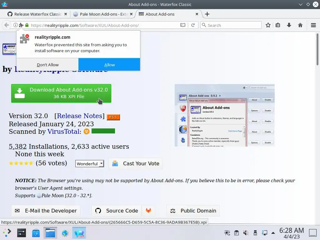Open removable devices tray icon

coord(255,232)
